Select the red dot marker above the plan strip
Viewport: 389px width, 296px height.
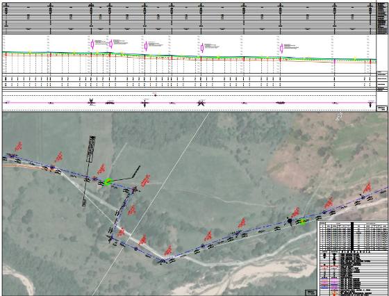156,95
